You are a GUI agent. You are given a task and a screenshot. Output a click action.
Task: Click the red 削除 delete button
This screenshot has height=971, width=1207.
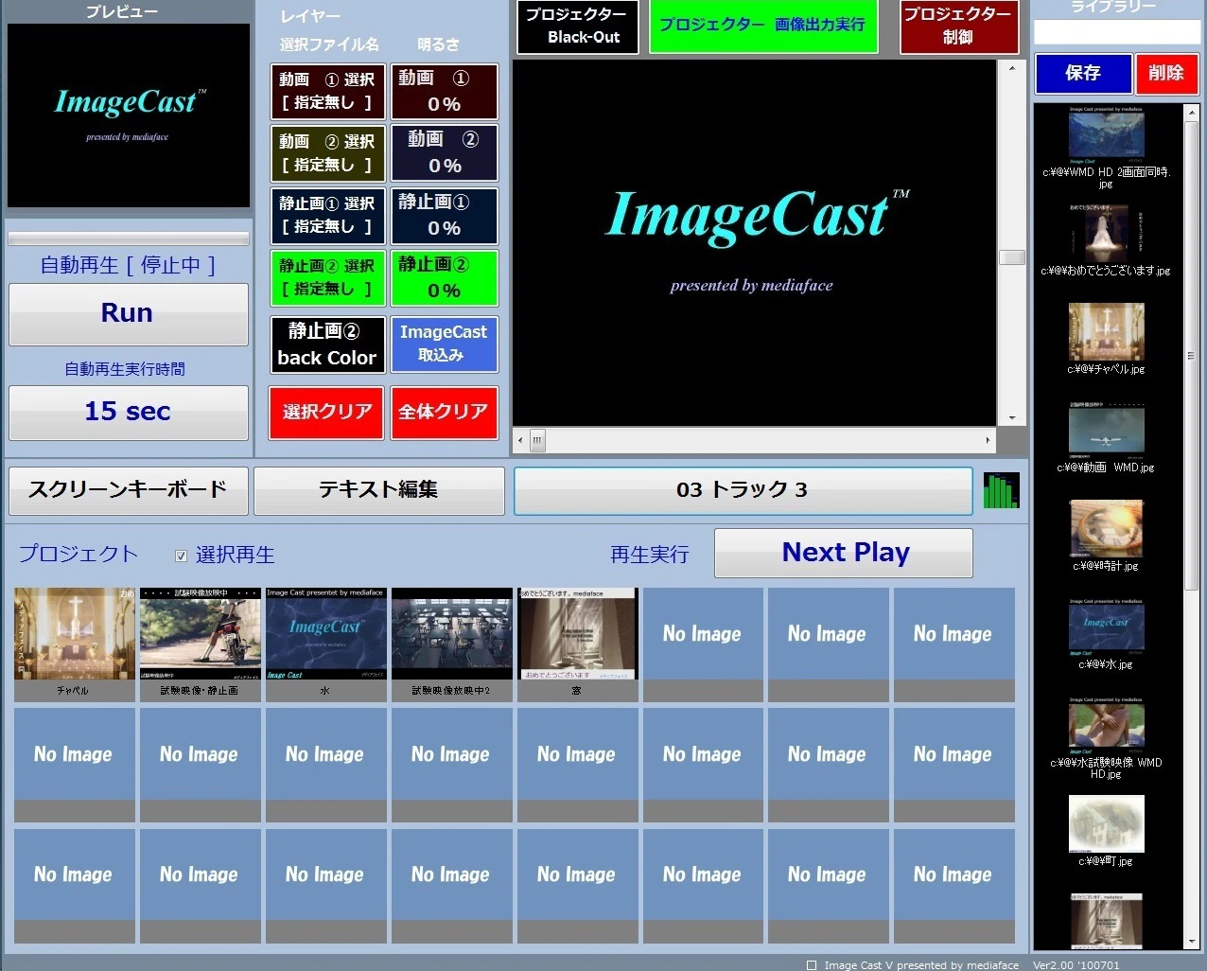click(1166, 74)
